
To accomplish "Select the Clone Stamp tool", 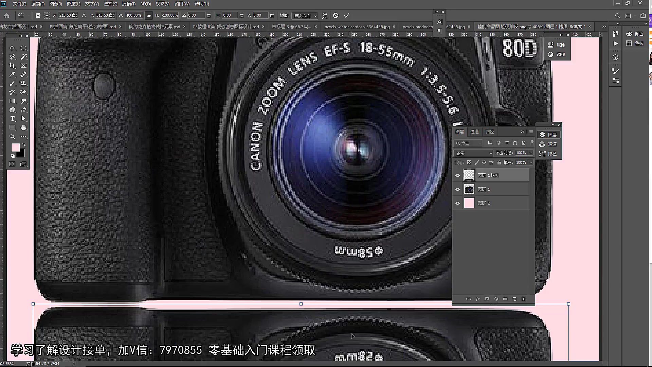I will pos(23,83).
